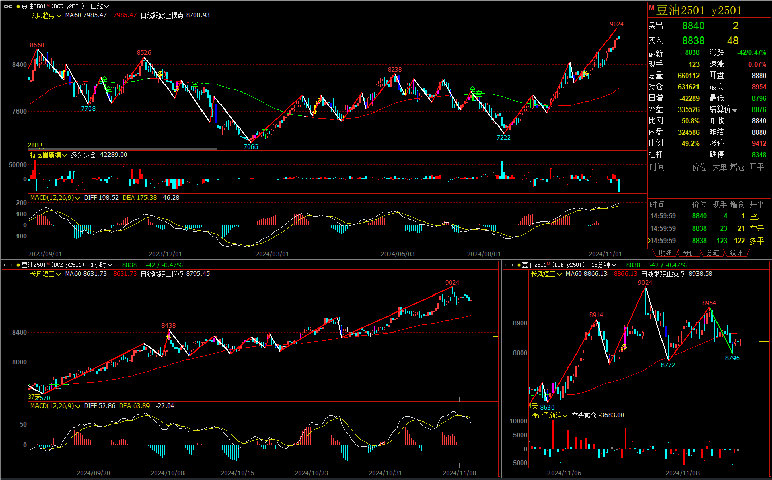Image resolution: width=772 pixels, height=480 pixels.
Task: Expand 结算价 dropdown arrow in quote panel
Action: (735, 110)
